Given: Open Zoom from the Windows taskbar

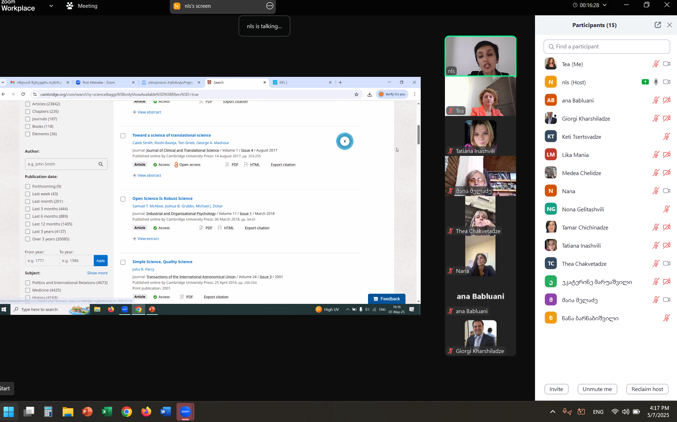Looking at the screenshot, I should tap(185, 412).
